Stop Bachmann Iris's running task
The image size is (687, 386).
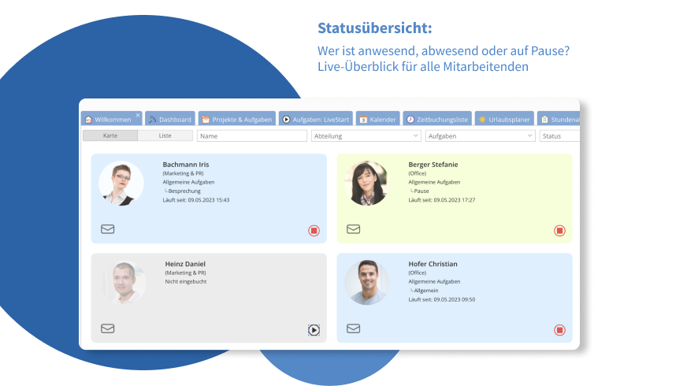coord(314,231)
